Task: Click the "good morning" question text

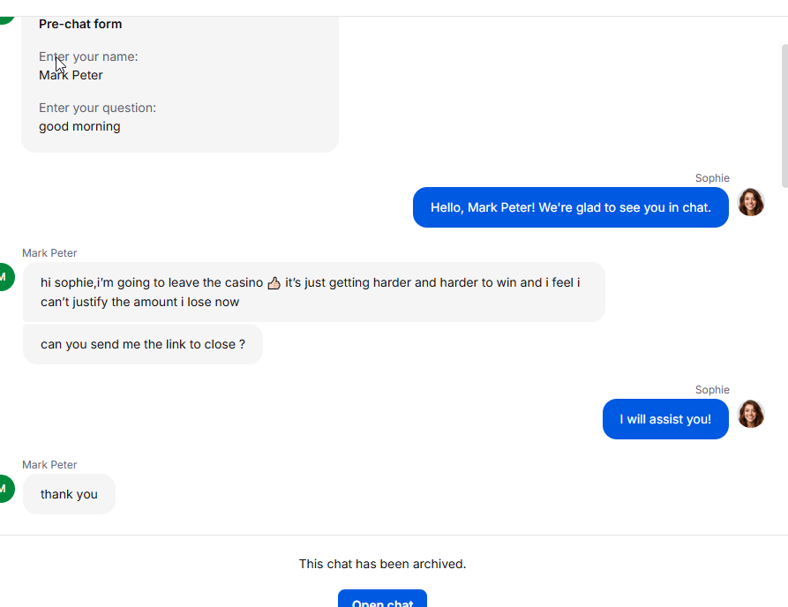Action: pyautogui.click(x=79, y=126)
